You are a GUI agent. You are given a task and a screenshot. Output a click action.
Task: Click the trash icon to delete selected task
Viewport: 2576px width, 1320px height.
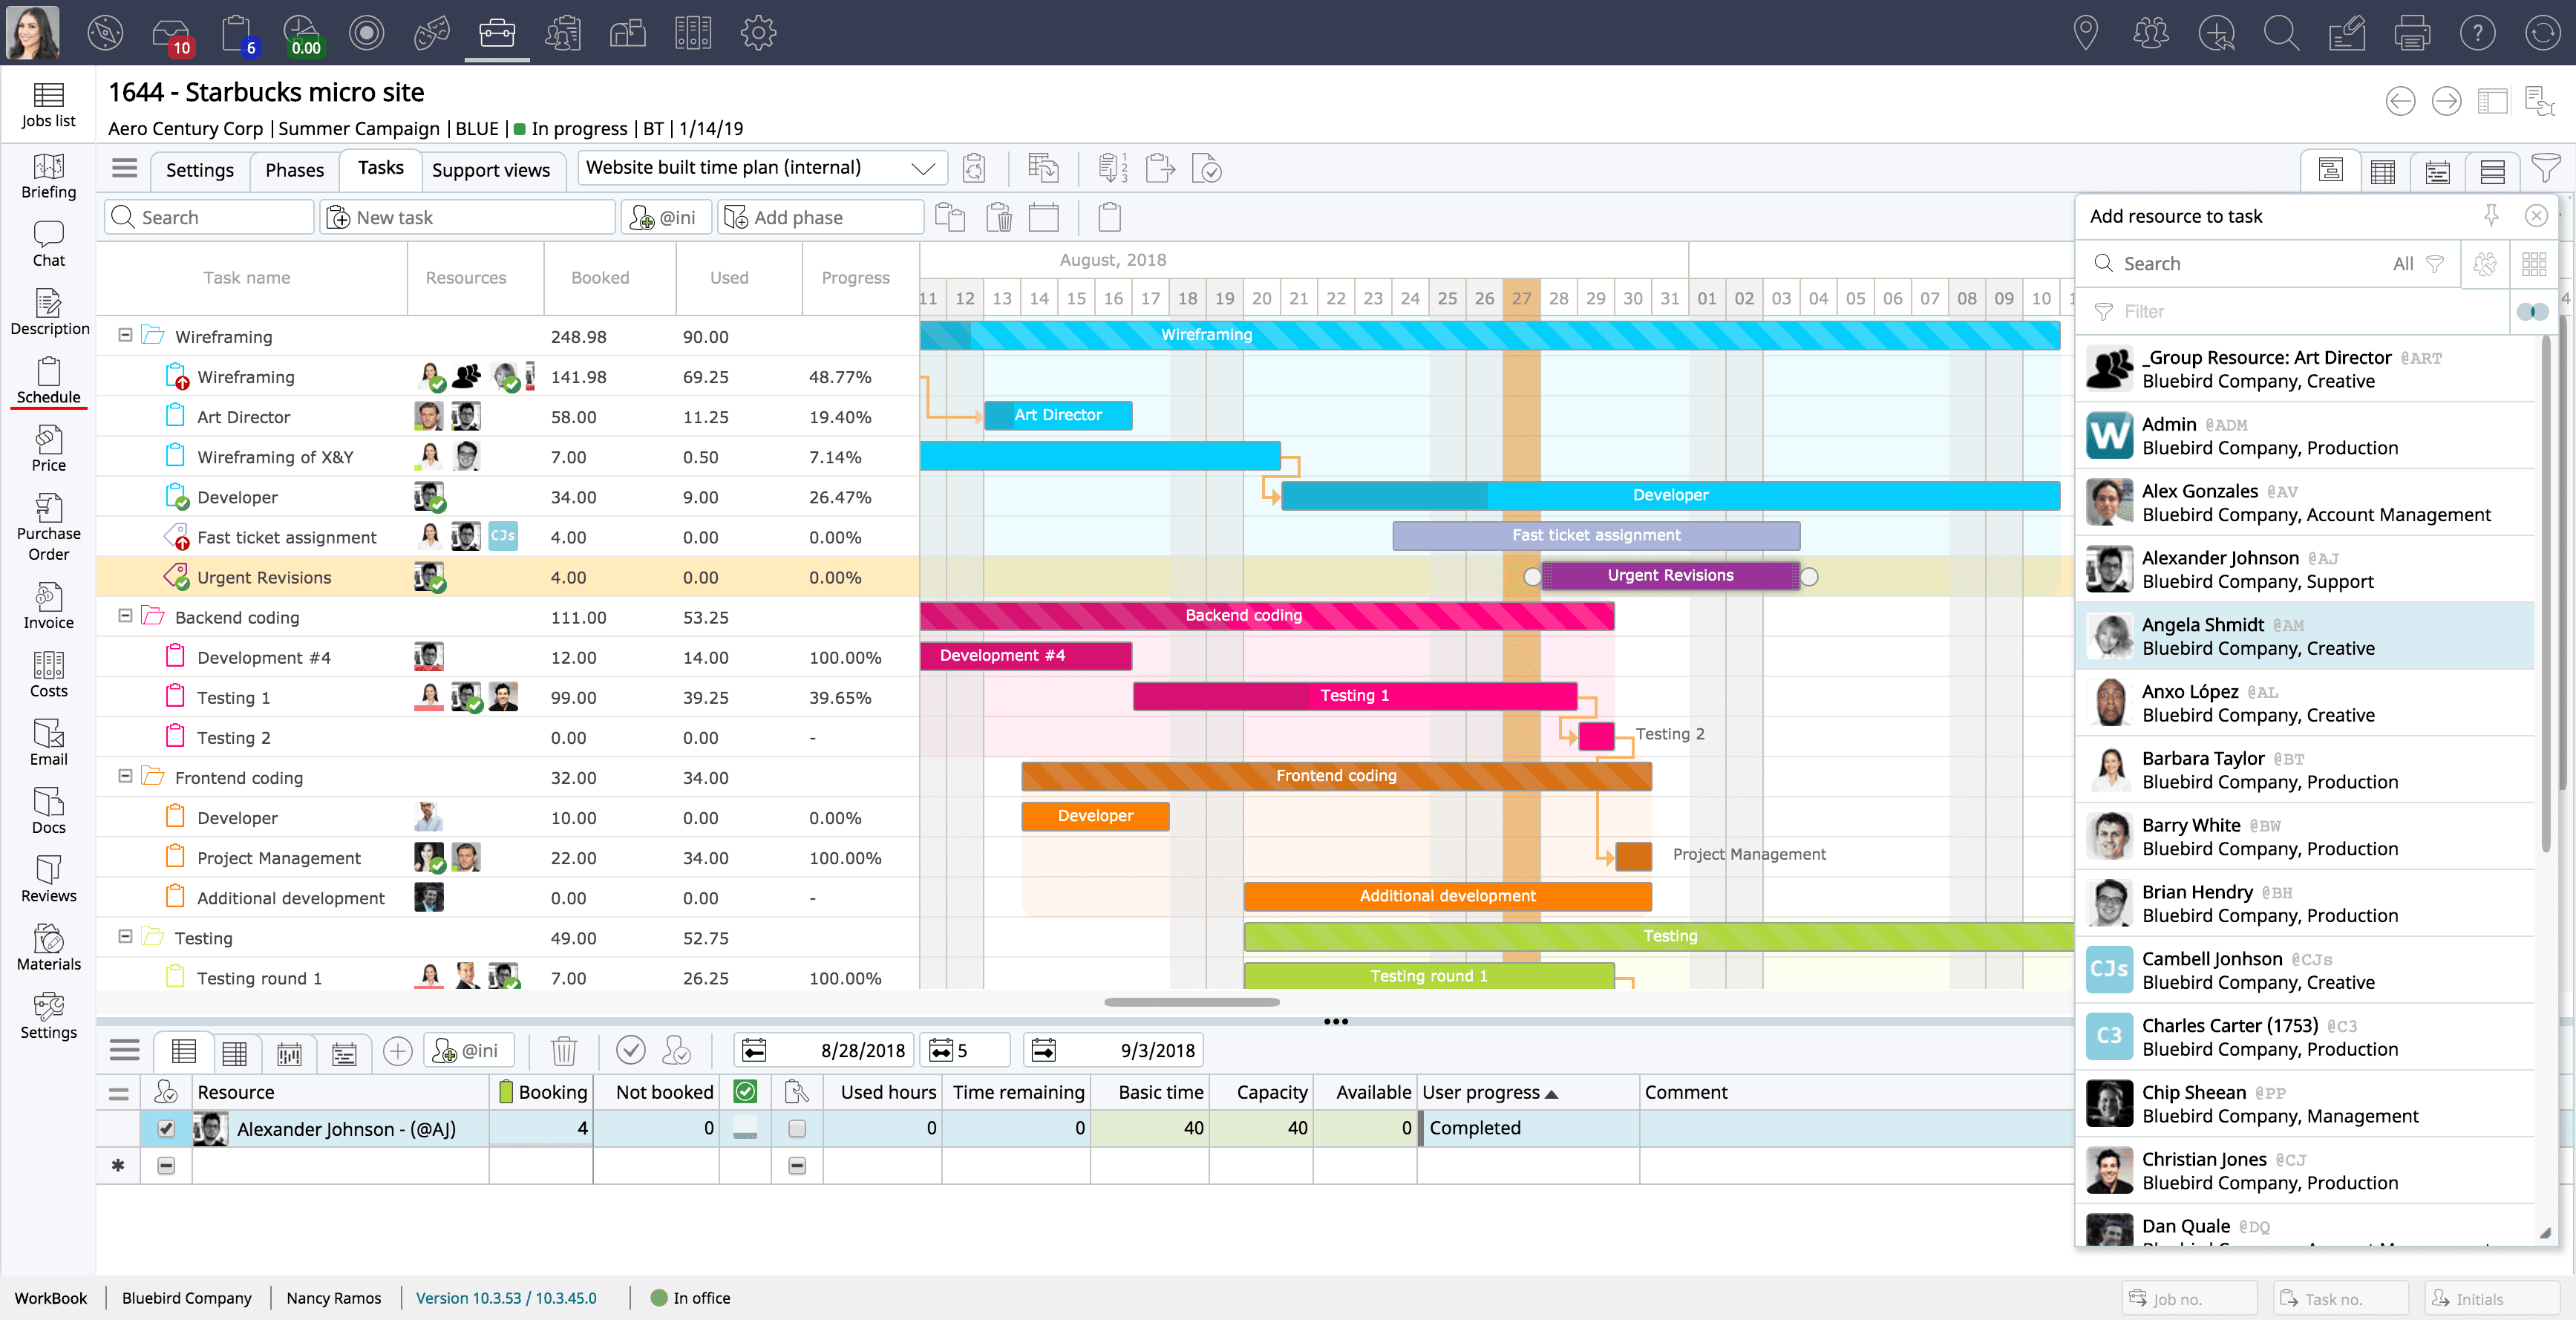coord(999,217)
